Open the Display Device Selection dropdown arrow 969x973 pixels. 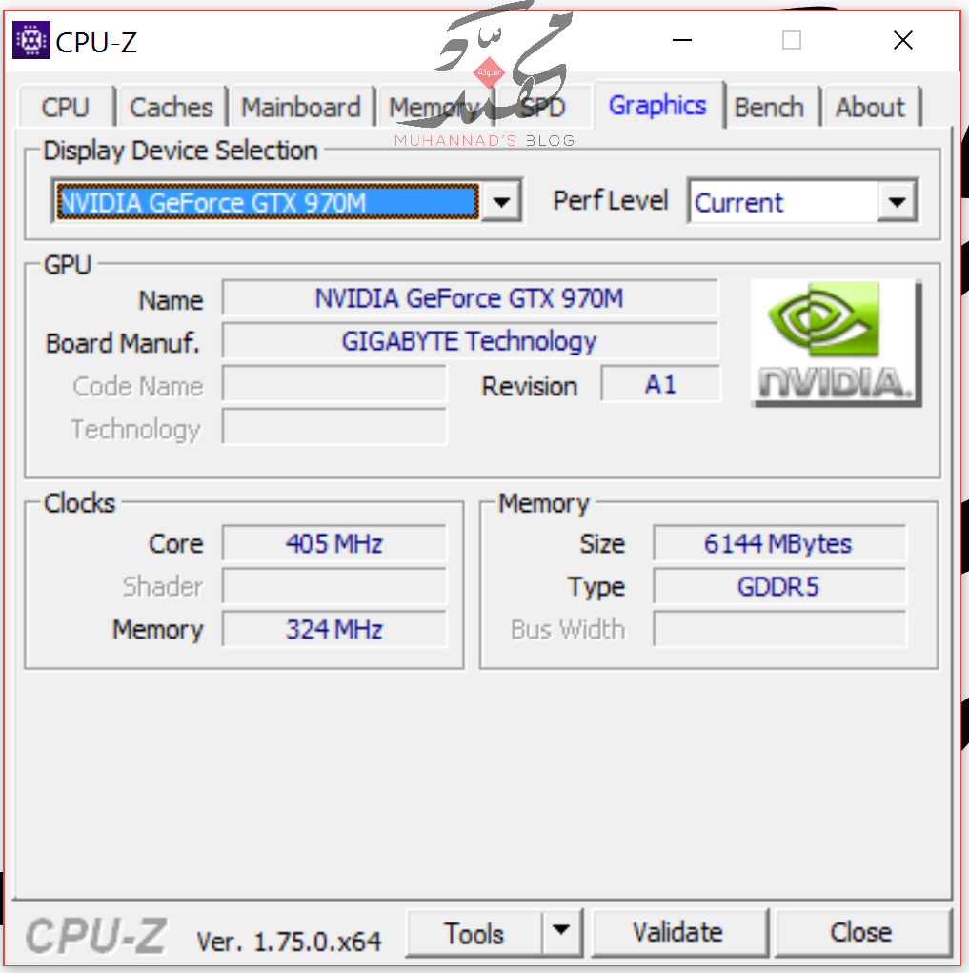click(501, 202)
